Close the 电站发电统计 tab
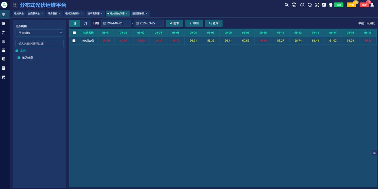 point(82,14)
